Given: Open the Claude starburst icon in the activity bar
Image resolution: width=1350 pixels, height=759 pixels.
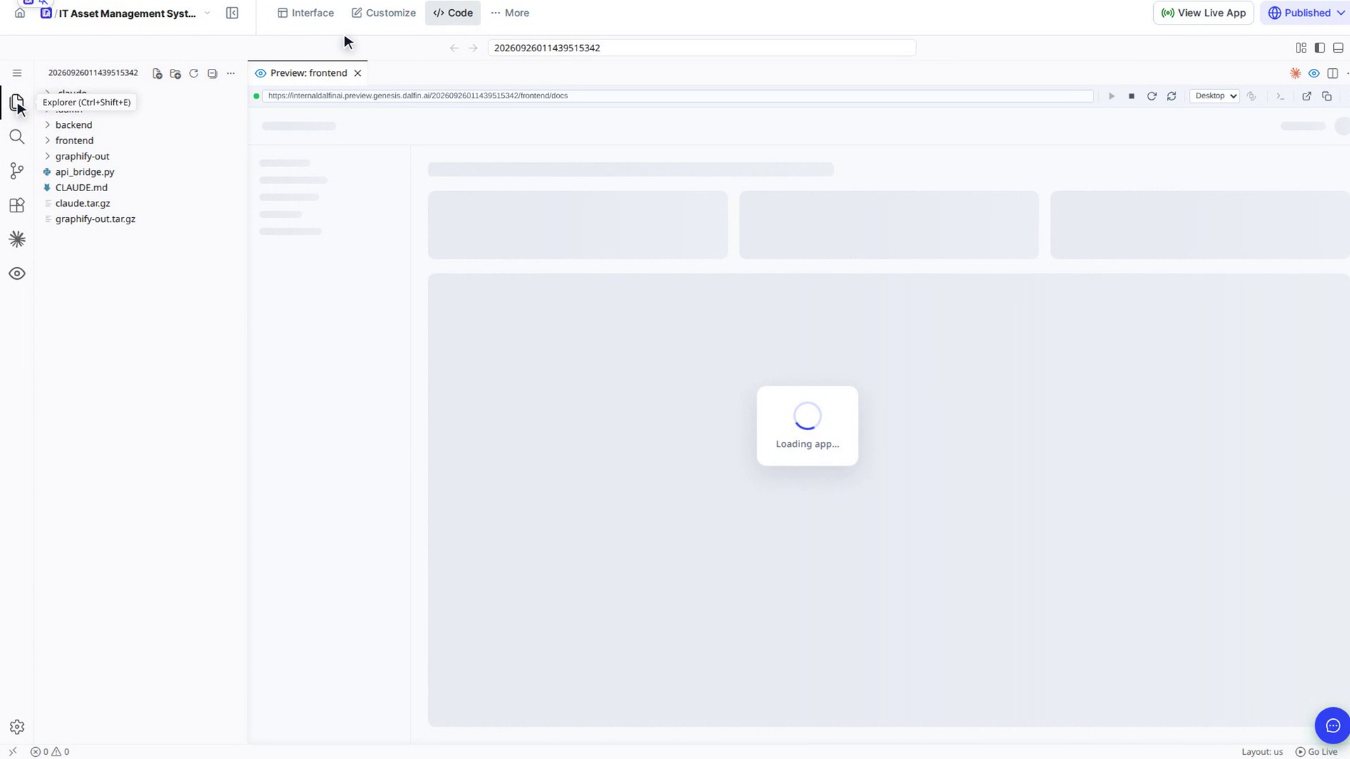Looking at the screenshot, I should pos(17,240).
